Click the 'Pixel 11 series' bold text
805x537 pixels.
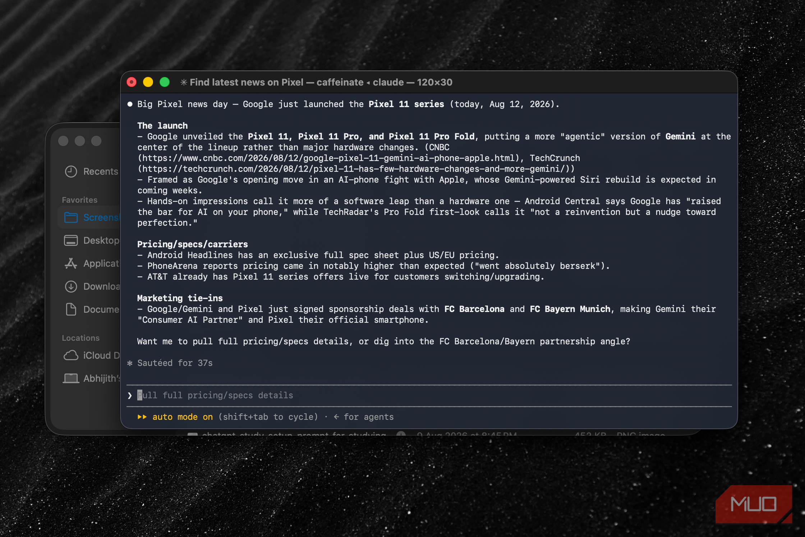406,104
